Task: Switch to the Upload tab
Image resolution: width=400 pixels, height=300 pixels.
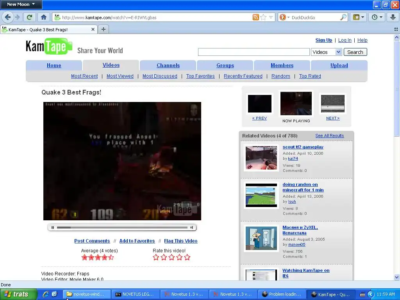Action: pos(339,65)
